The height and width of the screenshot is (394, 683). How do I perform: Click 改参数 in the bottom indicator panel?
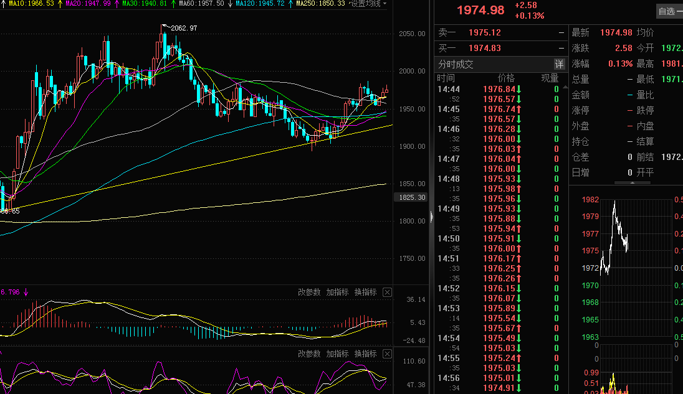pyautogui.click(x=309, y=354)
